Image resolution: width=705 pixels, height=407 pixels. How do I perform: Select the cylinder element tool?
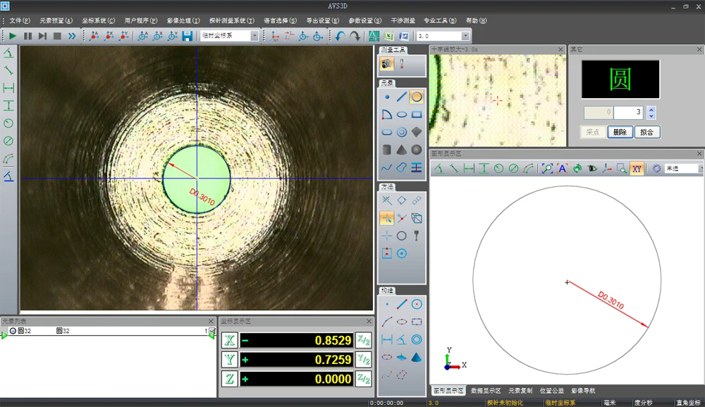[x=387, y=150]
